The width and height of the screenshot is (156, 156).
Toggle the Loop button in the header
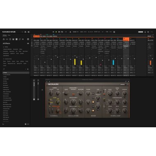click(x=62, y=32)
